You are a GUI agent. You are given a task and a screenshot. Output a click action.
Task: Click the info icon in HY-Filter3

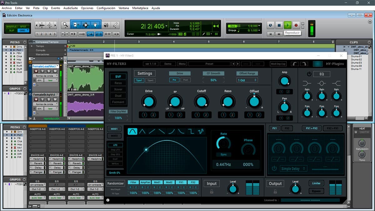(108, 200)
